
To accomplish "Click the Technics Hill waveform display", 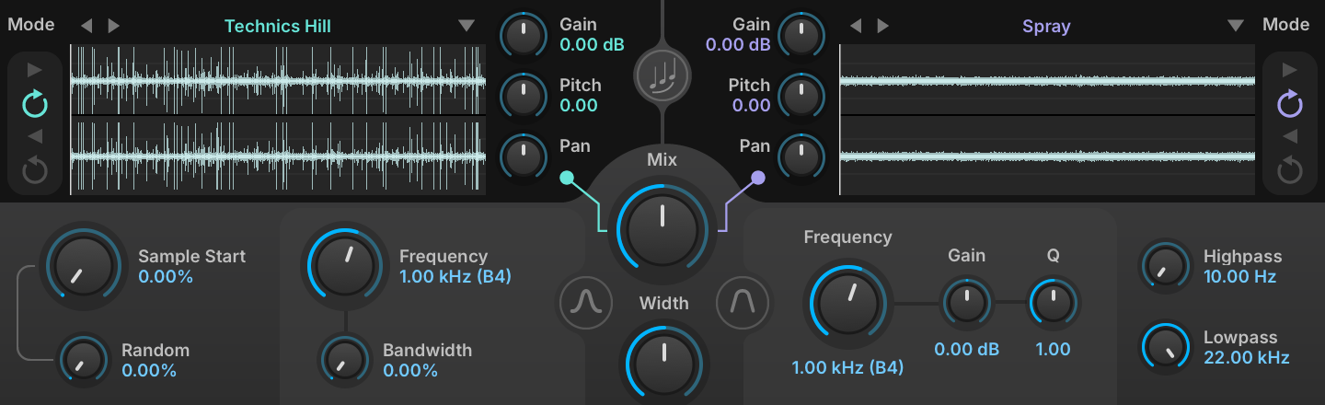I will 278,120.
